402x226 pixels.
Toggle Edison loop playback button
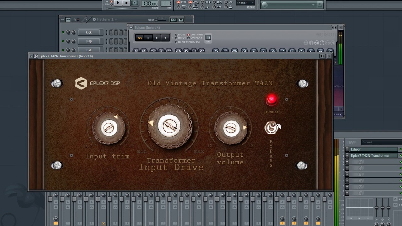140,38
